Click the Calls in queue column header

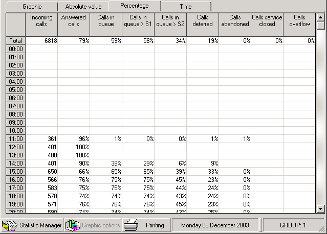pos(106,25)
